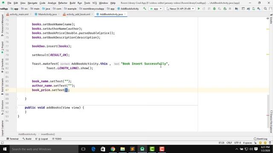Click the Apply Code Changes icon
273x153 pixels.
209,8
